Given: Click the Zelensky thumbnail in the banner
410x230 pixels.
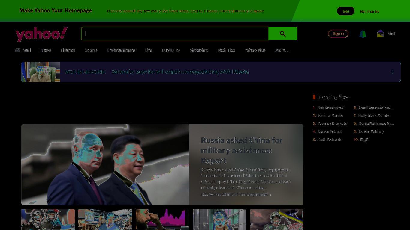Looking at the screenshot, I should pos(41,72).
